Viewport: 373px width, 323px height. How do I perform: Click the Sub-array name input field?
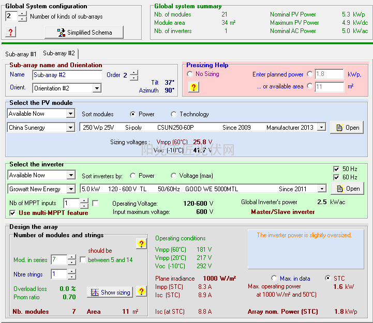[67, 75]
